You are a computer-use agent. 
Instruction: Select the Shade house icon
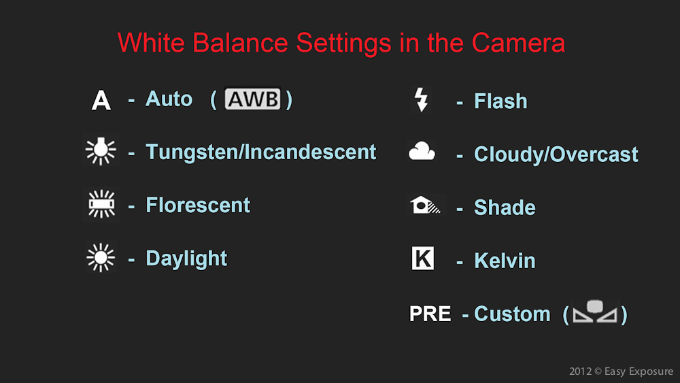click(x=425, y=205)
